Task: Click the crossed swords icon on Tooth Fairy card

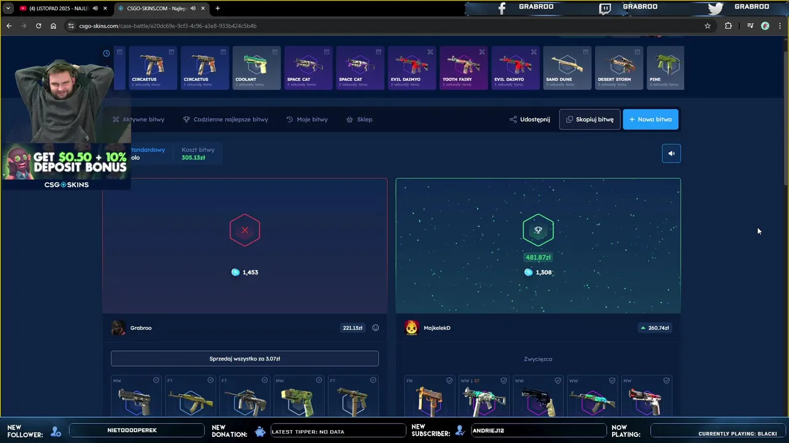Action: click(x=482, y=52)
